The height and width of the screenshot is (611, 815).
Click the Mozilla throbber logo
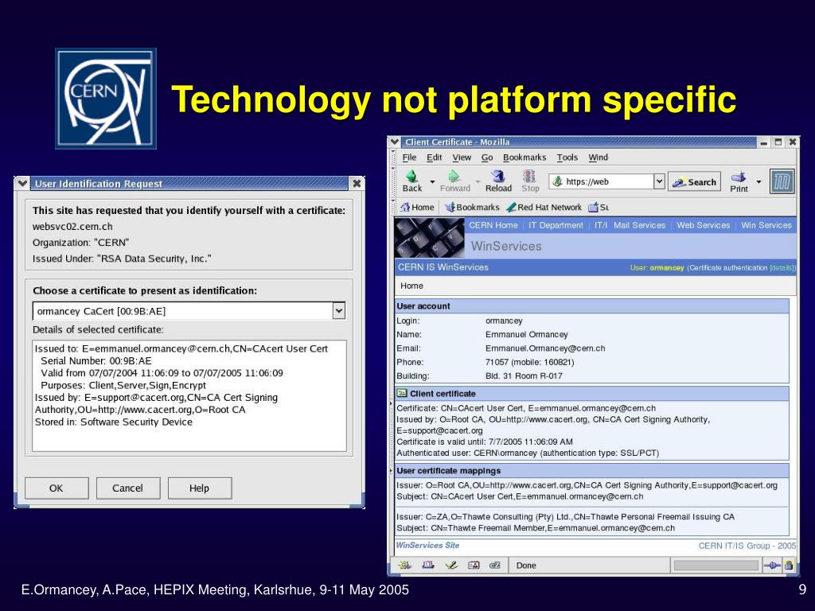tap(782, 182)
